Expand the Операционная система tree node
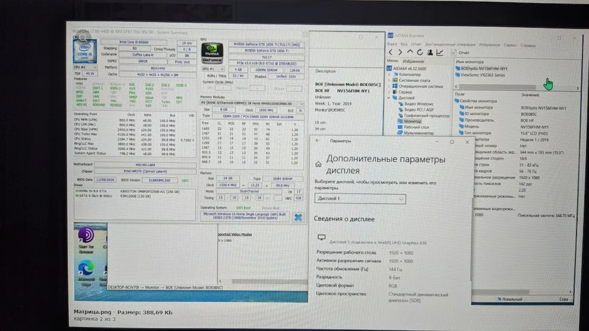Viewport: 589px width, 331px height. coord(389,87)
